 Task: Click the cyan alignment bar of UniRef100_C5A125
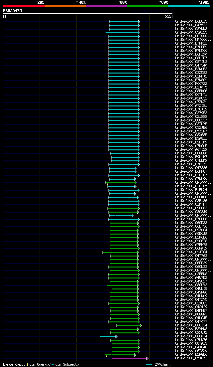(122, 33)
